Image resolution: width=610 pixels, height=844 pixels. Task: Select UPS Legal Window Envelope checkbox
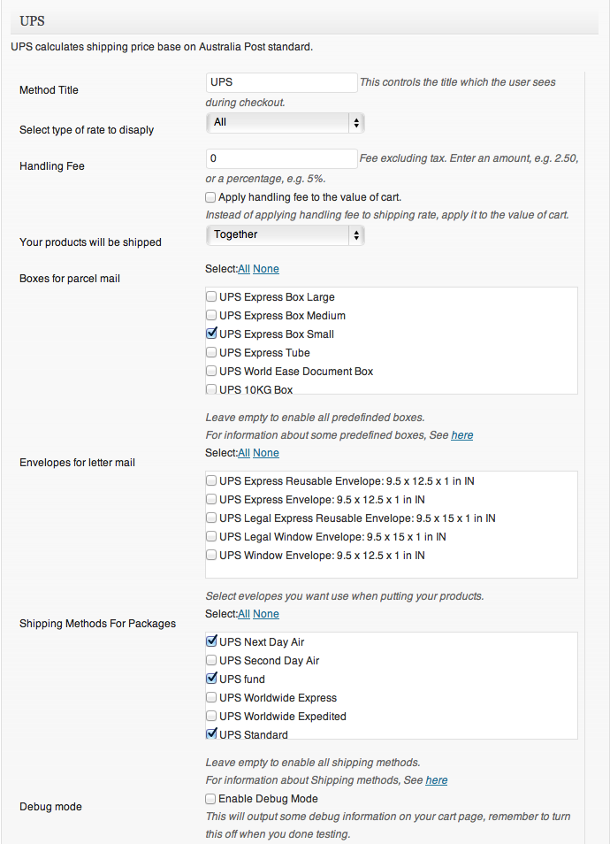[211, 537]
